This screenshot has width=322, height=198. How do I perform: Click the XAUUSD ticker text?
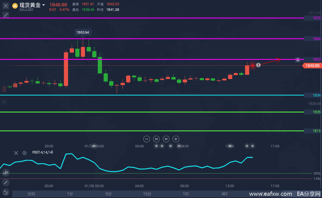coord(26,10)
